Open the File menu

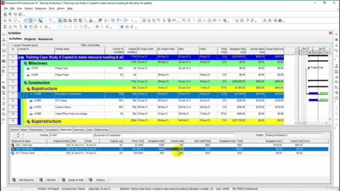click(x=6, y=8)
